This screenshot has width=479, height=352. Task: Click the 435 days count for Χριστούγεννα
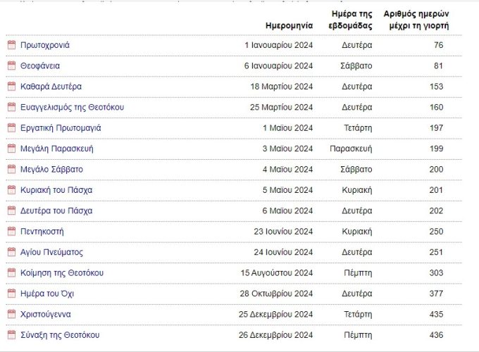pyautogui.click(x=436, y=315)
